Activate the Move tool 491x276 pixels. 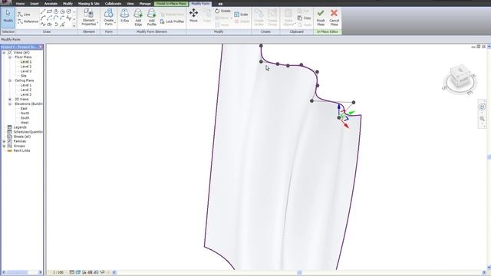coord(193,15)
